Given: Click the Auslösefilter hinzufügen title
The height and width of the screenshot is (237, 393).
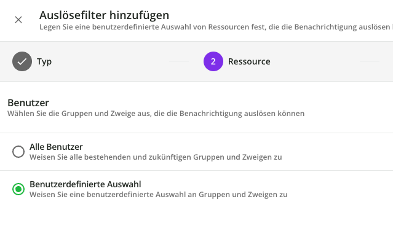Looking at the screenshot, I should pyautogui.click(x=105, y=15).
